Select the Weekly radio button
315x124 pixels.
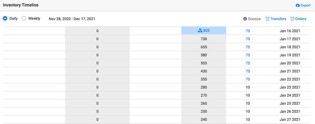[x=24, y=19]
